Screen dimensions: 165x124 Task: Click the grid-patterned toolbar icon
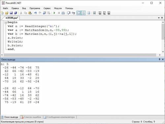[x=94, y=13]
